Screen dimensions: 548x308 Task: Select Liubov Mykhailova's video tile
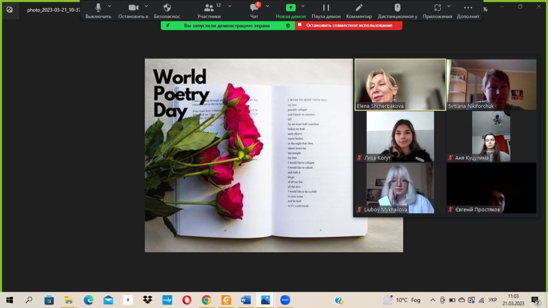[400, 188]
